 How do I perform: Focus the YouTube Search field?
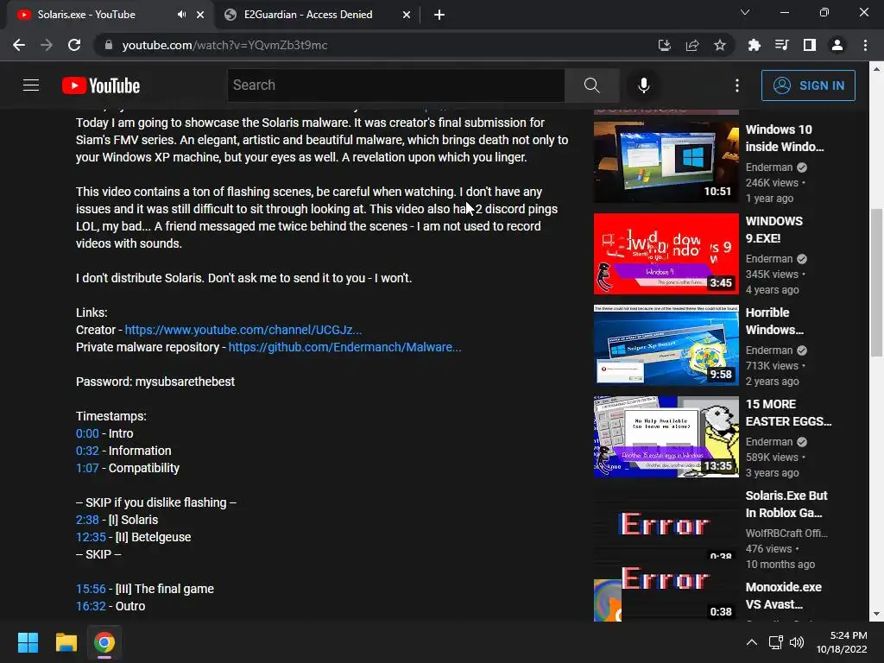click(395, 85)
